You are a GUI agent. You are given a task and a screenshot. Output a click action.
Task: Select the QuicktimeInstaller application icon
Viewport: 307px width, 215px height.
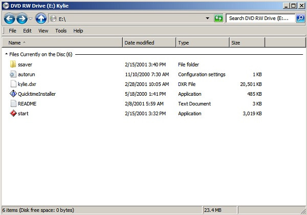(13, 94)
